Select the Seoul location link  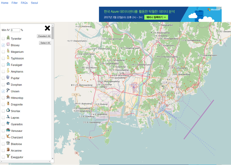tap(34, 3)
